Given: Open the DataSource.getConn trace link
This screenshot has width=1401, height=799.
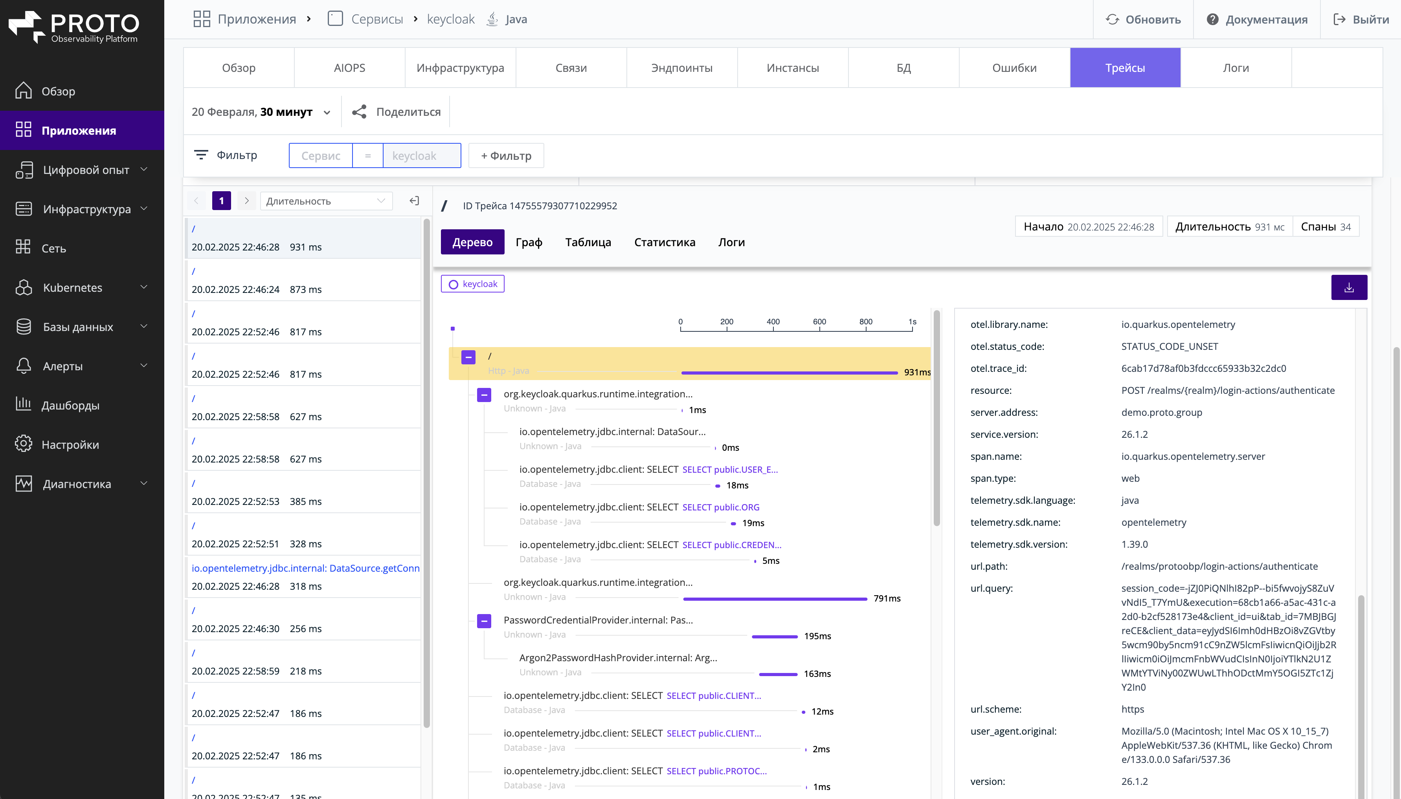Looking at the screenshot, I should (305, 568).
